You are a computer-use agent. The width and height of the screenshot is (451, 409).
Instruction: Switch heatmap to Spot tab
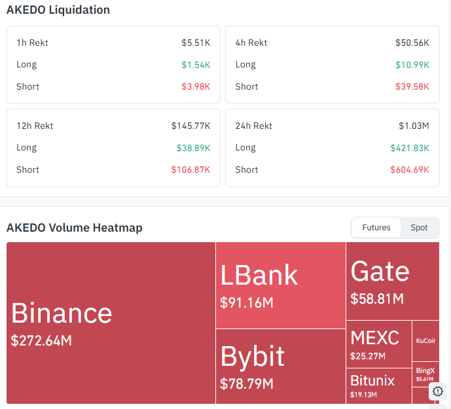tap(419, 228)
